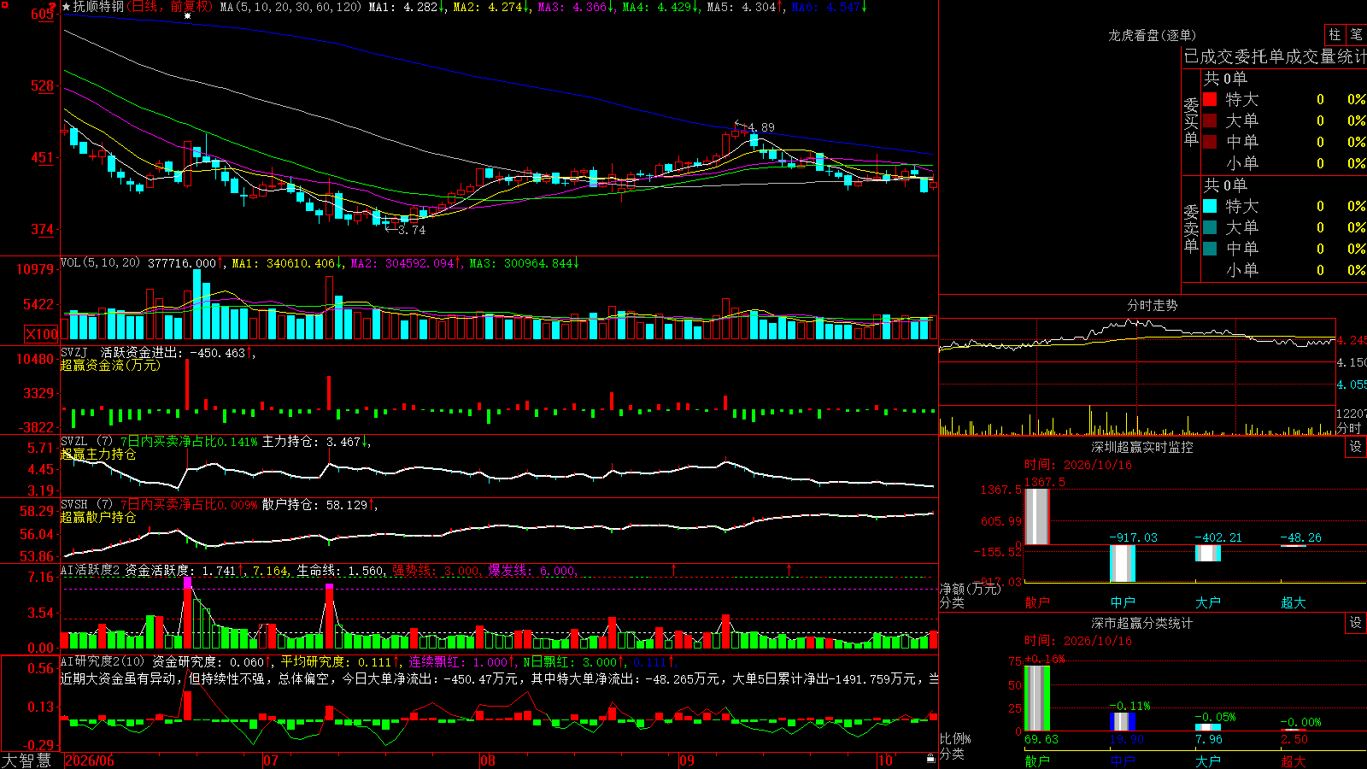Viewport: 1367px width, 769px height.
Task: Select the 2026/06 date marker on the time axis
Action: tap(90, 760)
